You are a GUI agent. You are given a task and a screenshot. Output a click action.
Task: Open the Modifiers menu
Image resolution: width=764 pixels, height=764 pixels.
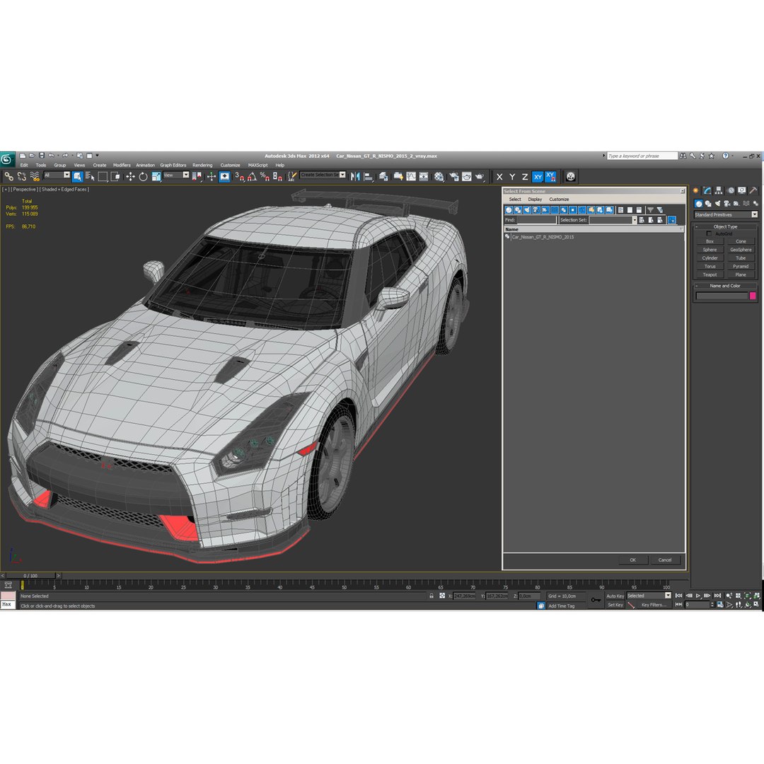122,165
